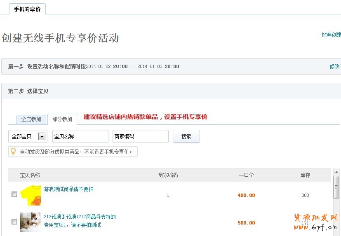Select the checkbox for the 212预演 product
This screenshot has width=341, height=236.
pyautogui.click(x=14, y=222)
